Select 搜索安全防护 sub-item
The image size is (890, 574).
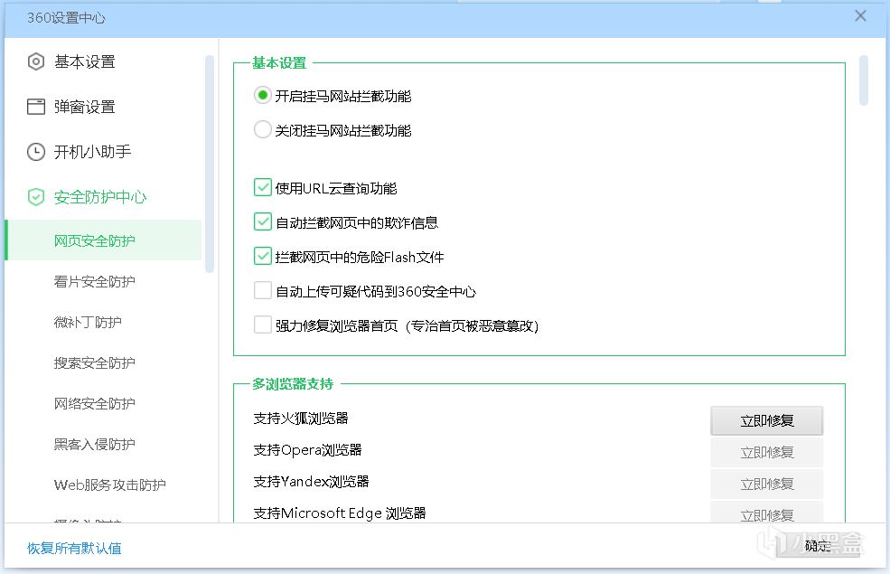pyautogui.click(x=94, y=362)
